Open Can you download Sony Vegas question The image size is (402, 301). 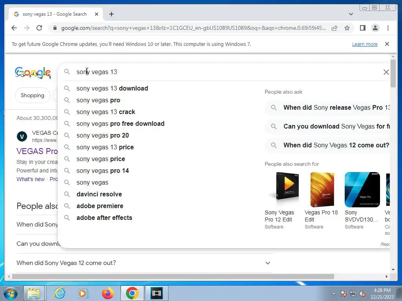pos(327,127)
